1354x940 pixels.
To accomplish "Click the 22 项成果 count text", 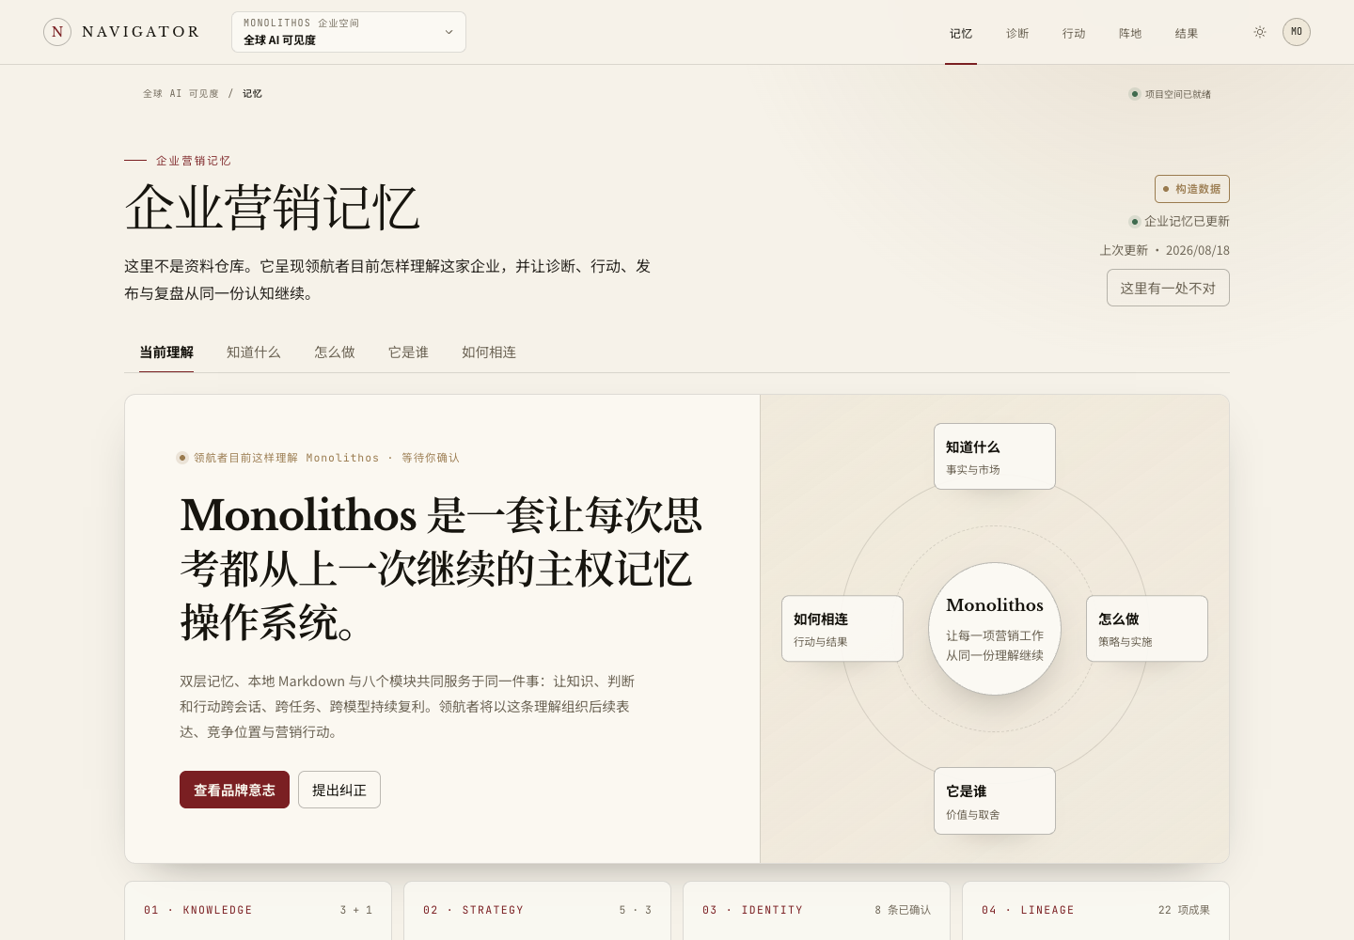I will [x=1184, y=910].
